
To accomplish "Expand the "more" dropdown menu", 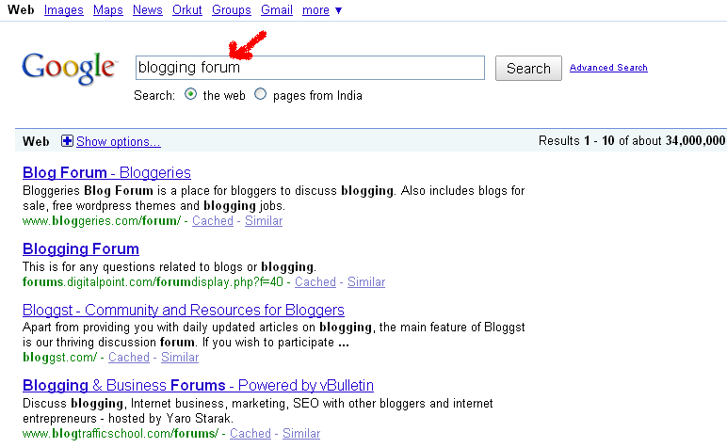I will [x=322, y=10].
